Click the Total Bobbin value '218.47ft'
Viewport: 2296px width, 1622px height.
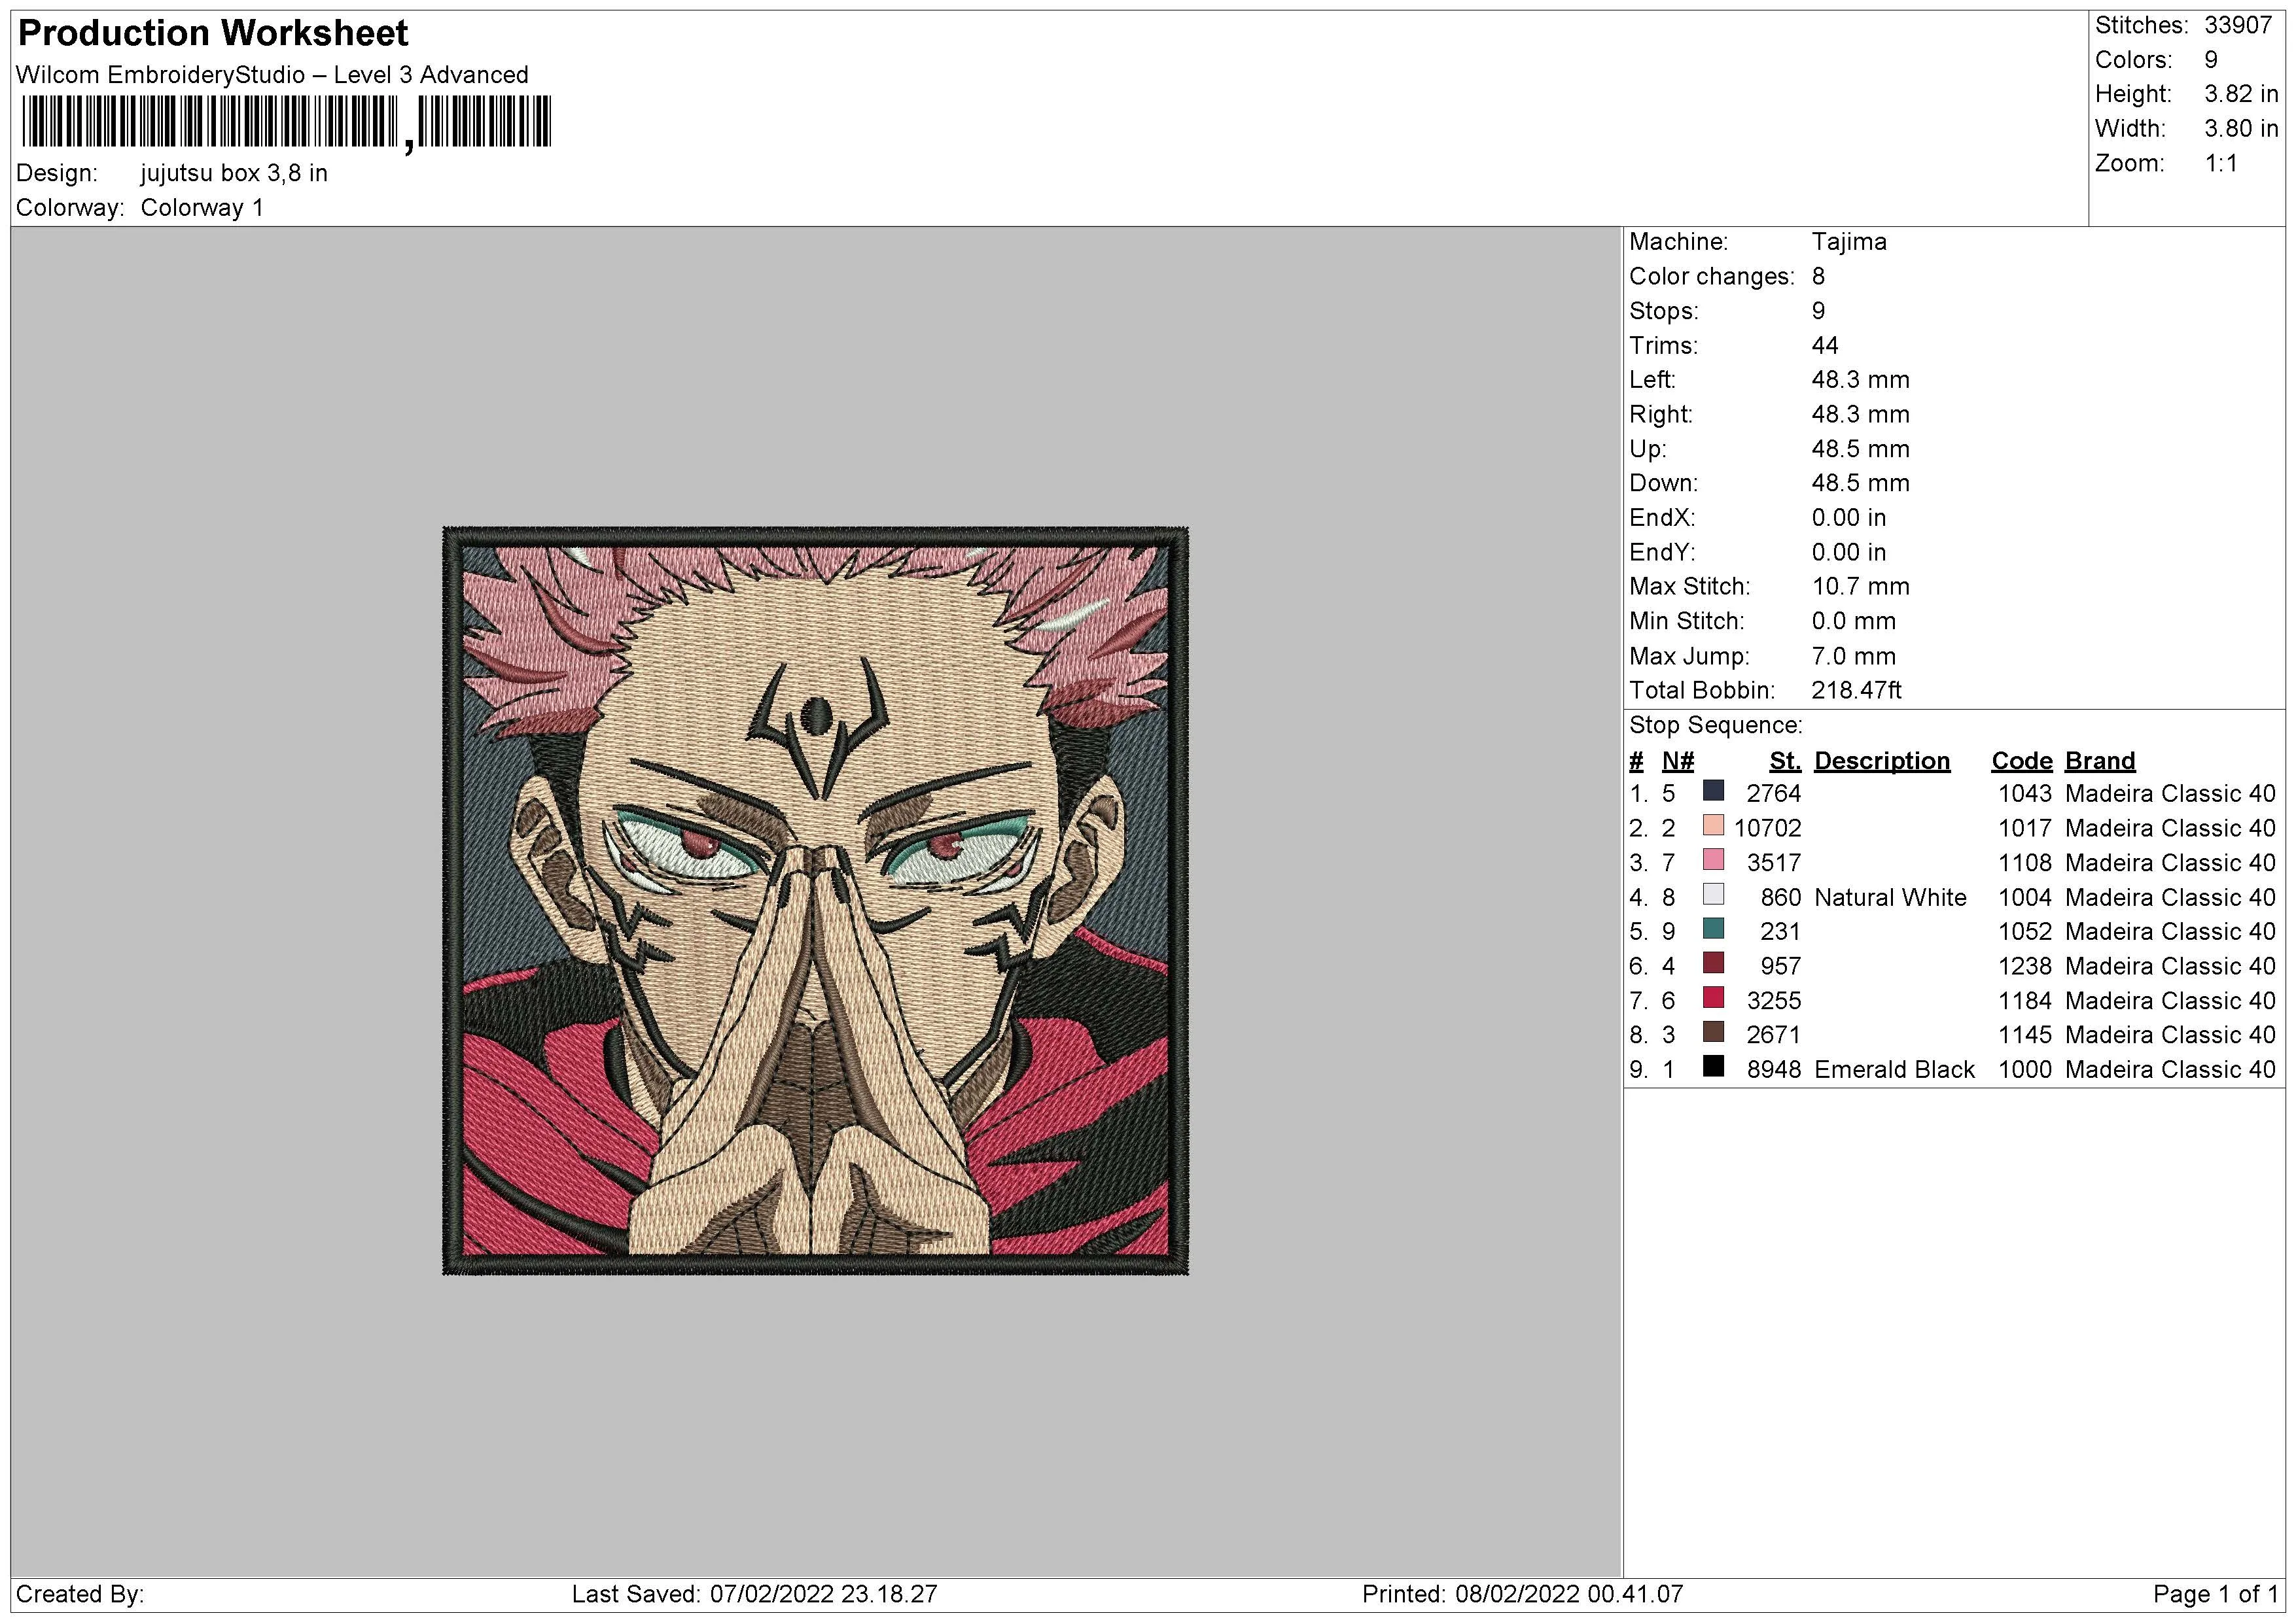point(1856,691)
